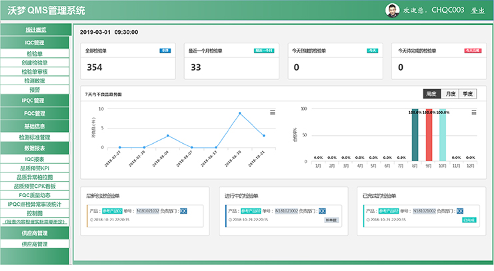Click the blue 全部 badge on 全部检验单 card
The width and height of the screenshot is (494, 271).
[x=165, y=51]
